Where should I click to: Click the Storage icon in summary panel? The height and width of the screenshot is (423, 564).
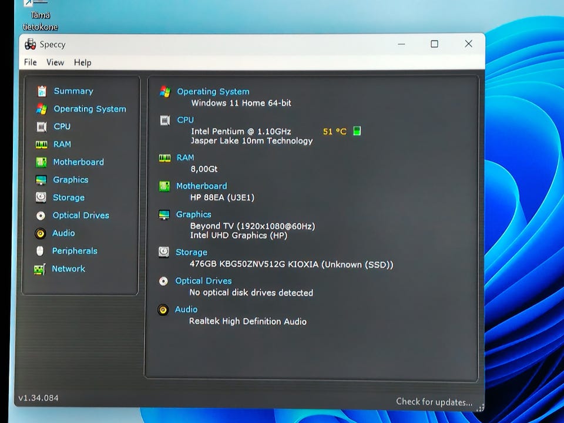(164, 252)
